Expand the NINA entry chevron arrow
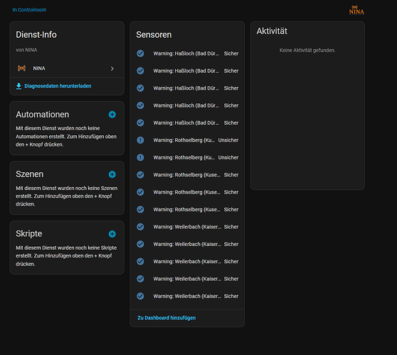This screenshot has width=397, height=355. [112, 68]
